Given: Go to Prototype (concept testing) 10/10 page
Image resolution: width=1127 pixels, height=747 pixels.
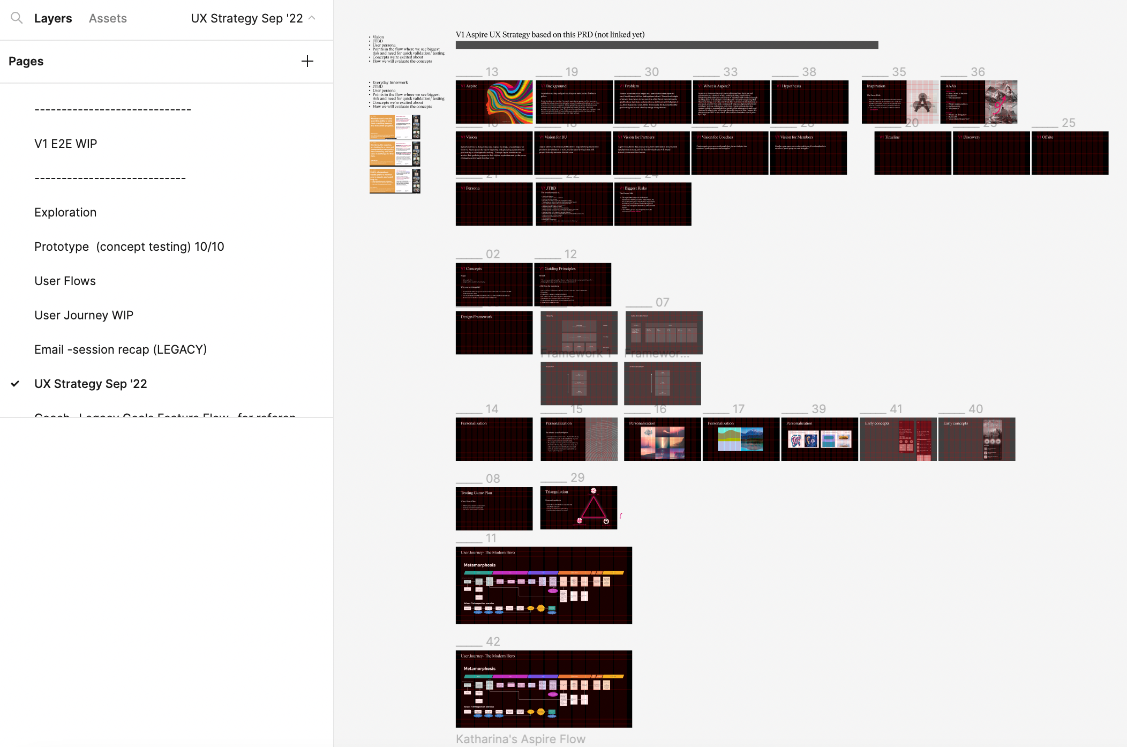Looking at the screenshot, I should (129, 246).
